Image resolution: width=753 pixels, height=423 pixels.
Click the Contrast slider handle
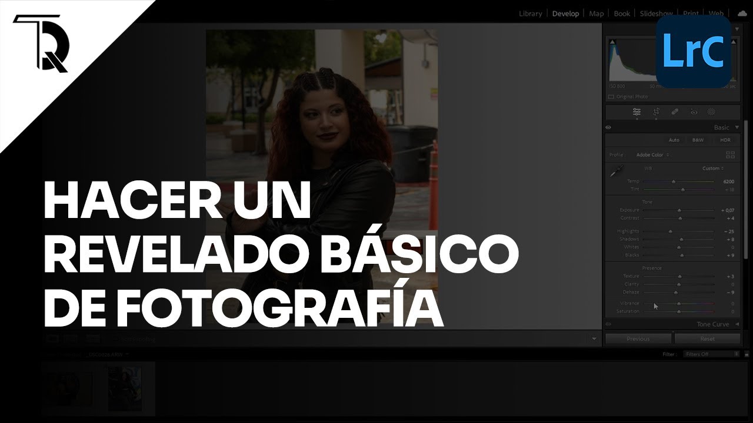point(680,218)
